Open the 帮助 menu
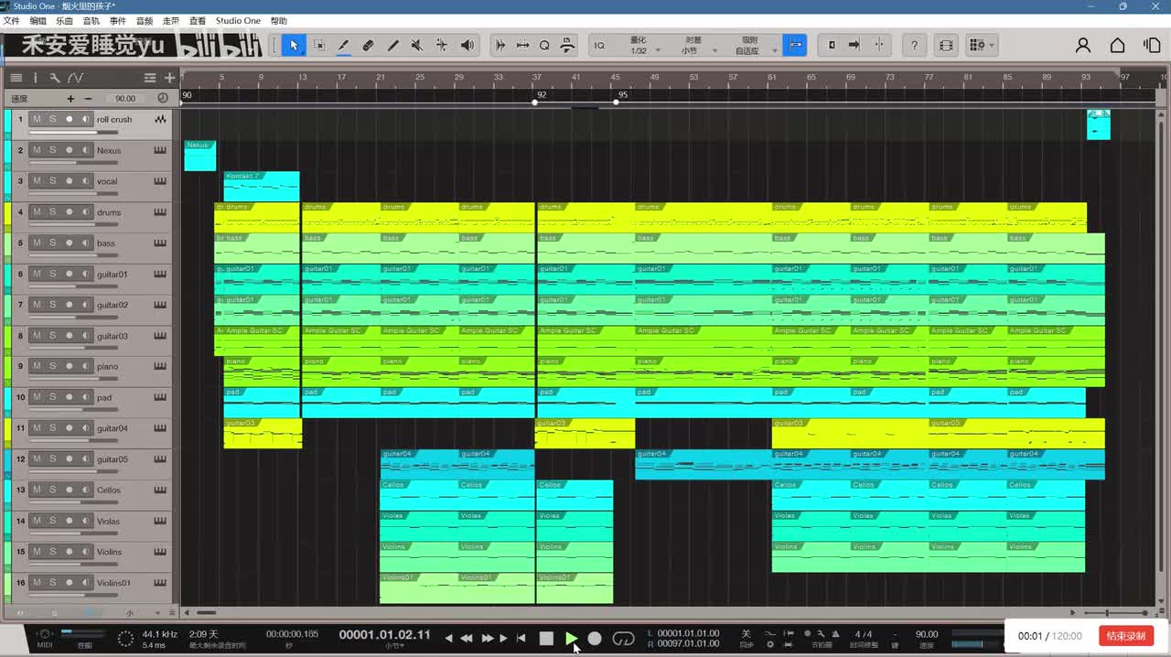Image resolution: width=1171 pixels, height=657 pixels. (x=278, y=20)
